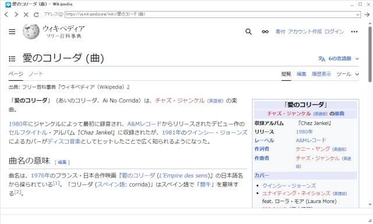Click the scrollbar up arrow
Screen dimensions: 373x224
tap(370, 23)
